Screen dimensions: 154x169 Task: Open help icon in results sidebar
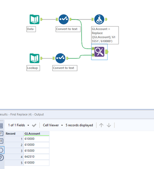pos(1,158)
